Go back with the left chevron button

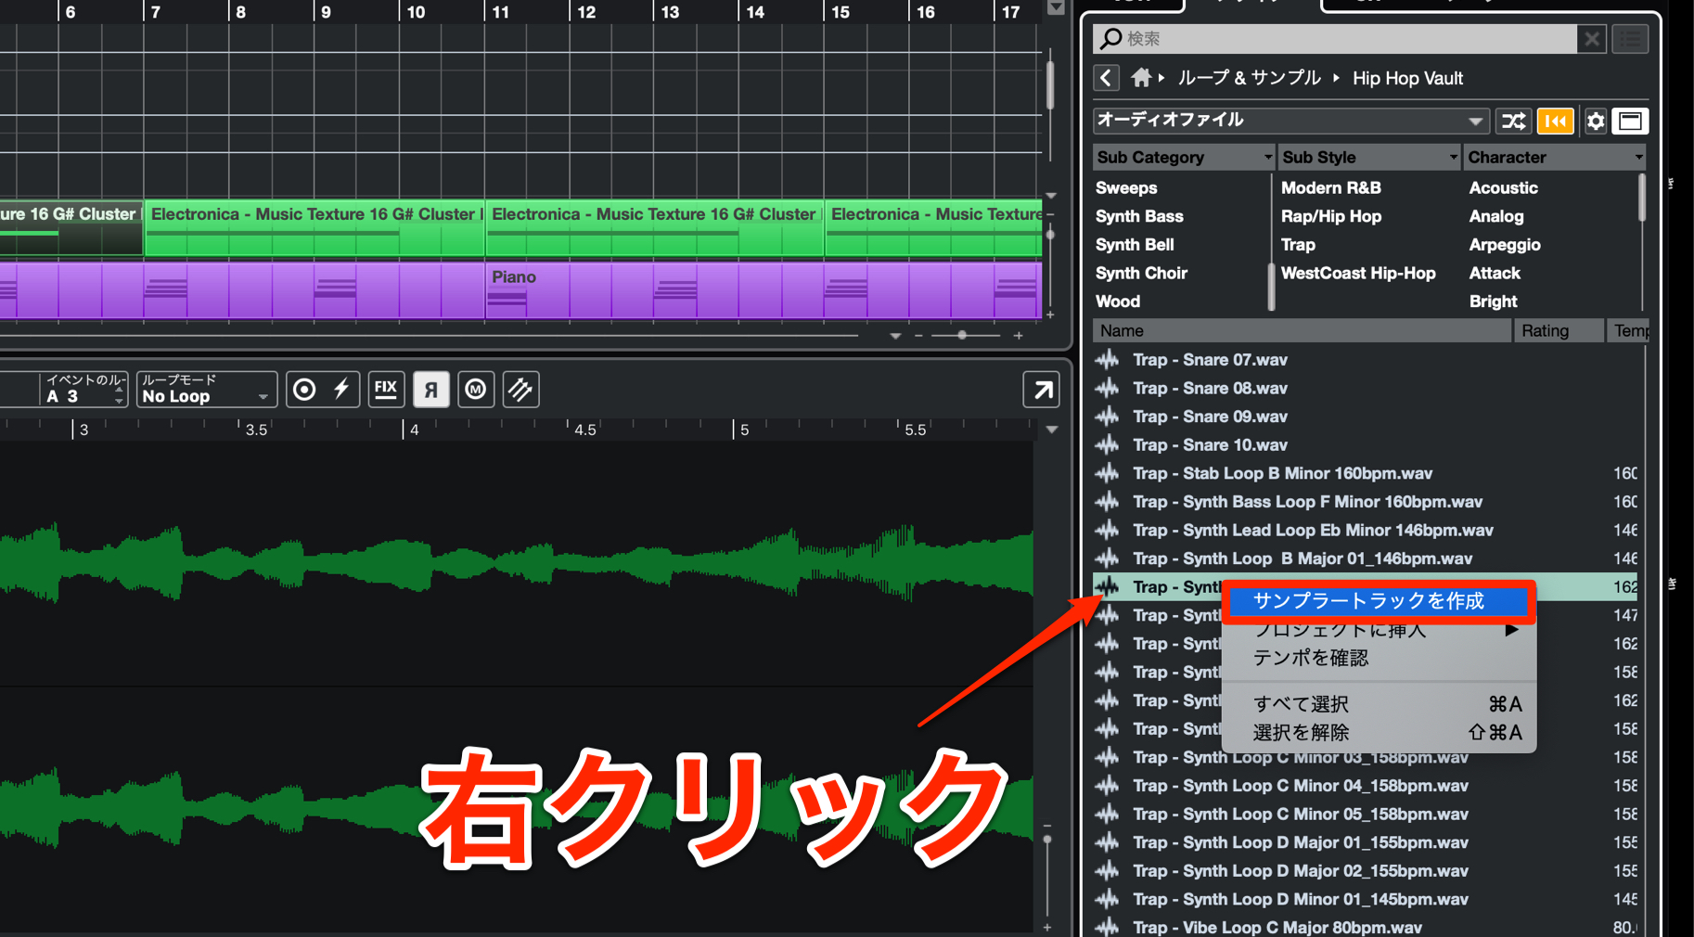[1106, 78]
